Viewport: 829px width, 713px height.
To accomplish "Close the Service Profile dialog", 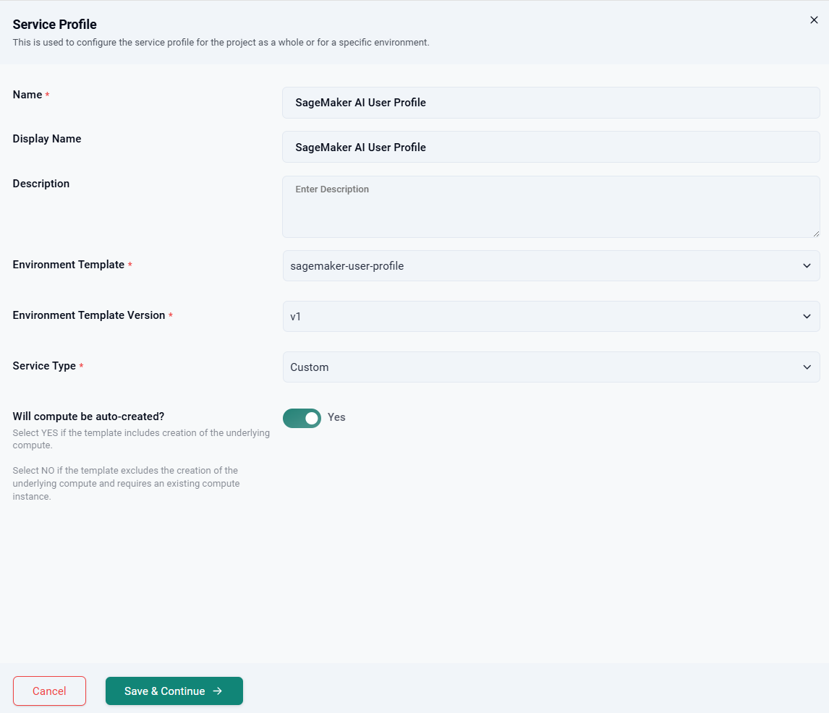I will tap(814, 20).
